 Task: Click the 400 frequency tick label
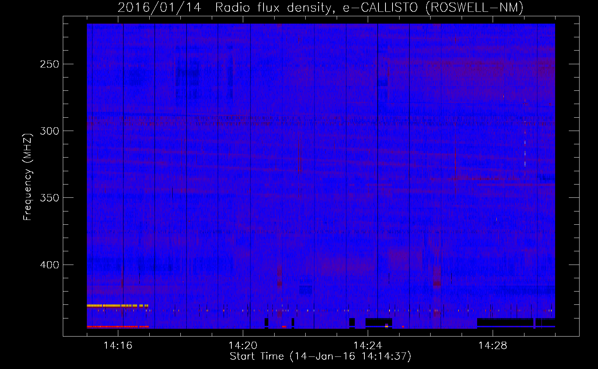pyautogui.click(x=50, y=265)
